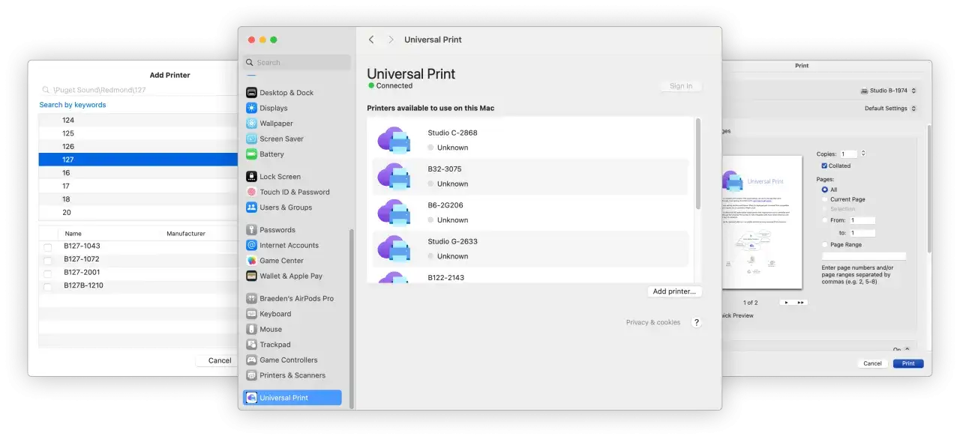Check the B127-1043 printer checkbox

click(x=48, y=246)
